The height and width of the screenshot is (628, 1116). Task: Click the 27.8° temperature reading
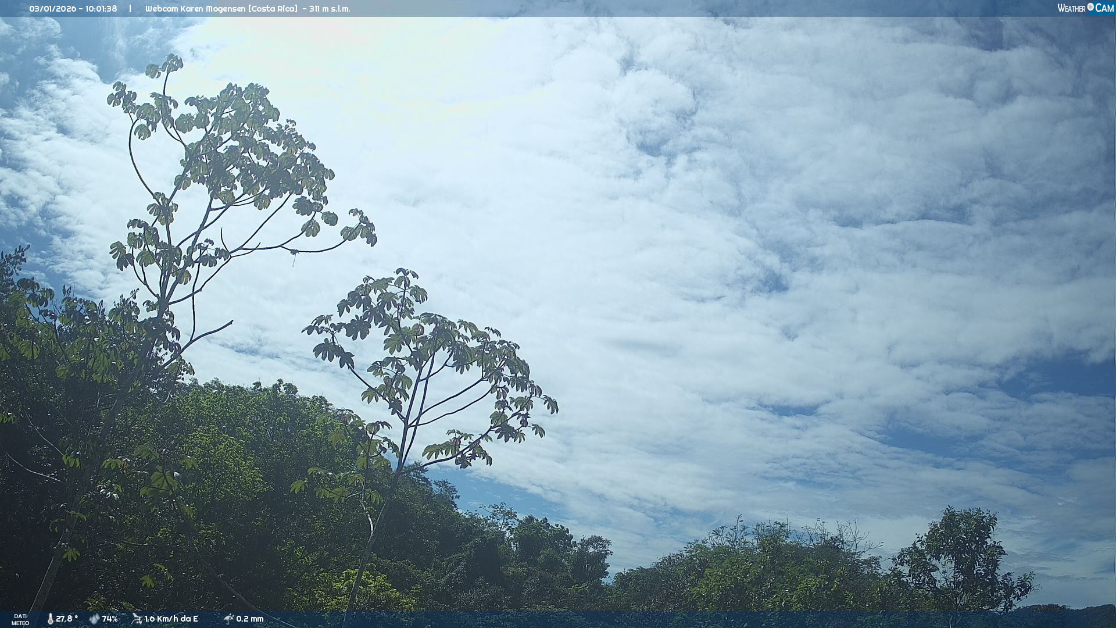tap(67, 619)
